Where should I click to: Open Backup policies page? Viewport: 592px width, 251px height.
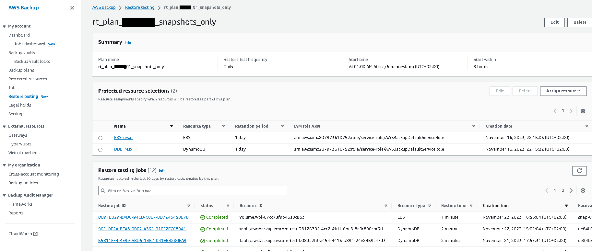pyautogui.click(x=23, y=183)
